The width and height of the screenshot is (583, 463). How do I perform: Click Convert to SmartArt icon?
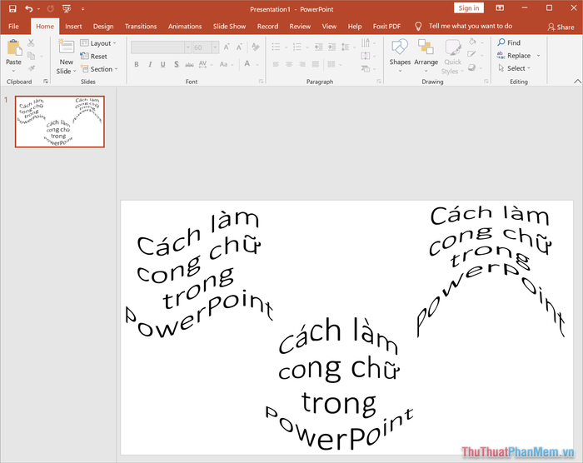(366, 68)
